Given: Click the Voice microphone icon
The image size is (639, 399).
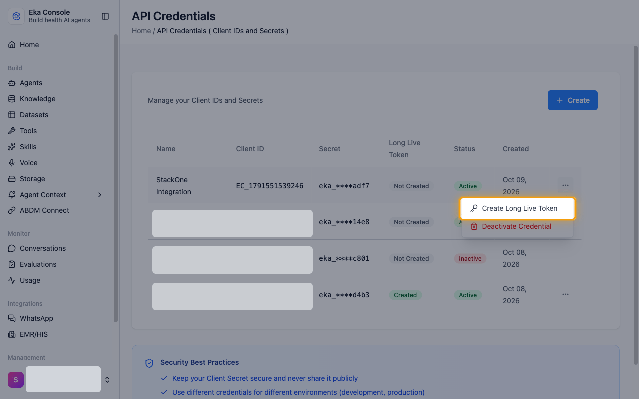Looking at the screenshot, I should pos(12,163).
